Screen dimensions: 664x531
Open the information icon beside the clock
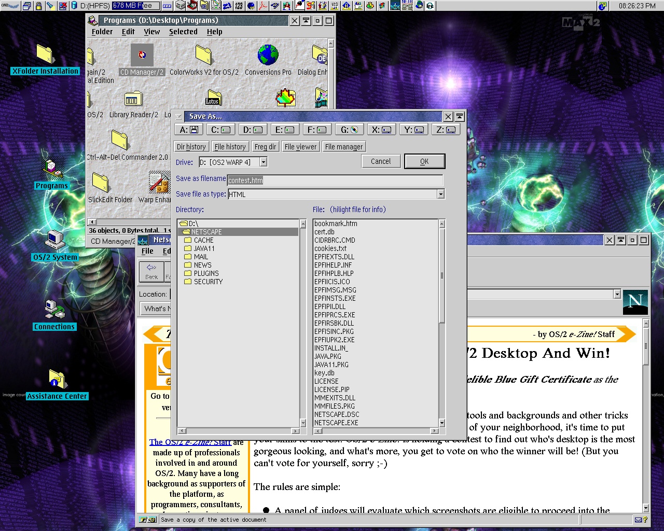602,6
